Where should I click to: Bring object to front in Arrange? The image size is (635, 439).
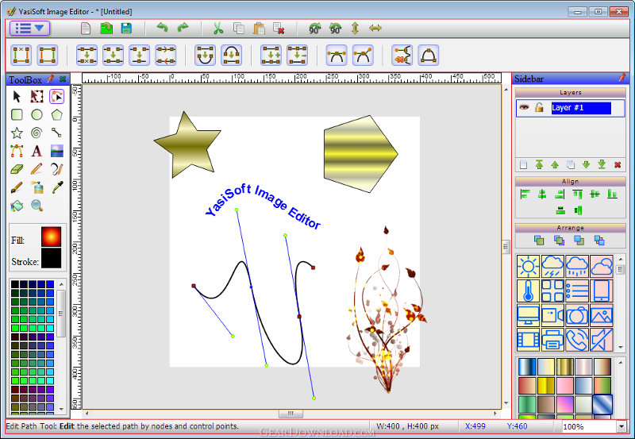tap(539, 241)
